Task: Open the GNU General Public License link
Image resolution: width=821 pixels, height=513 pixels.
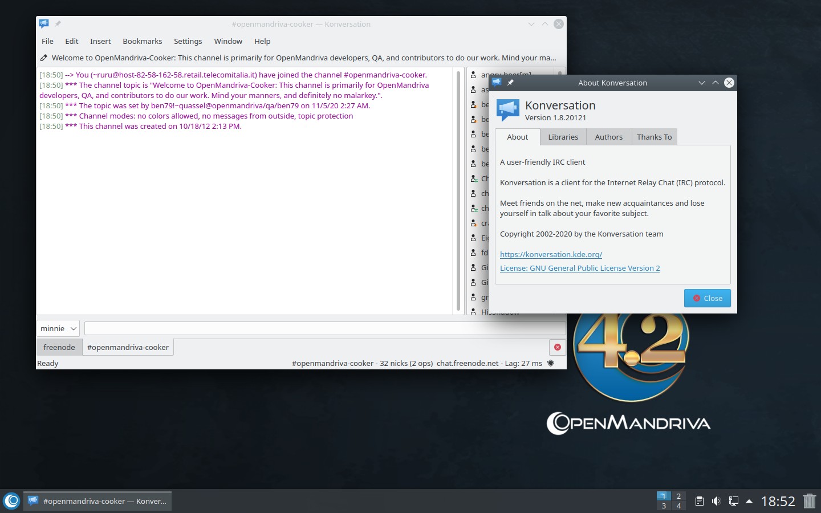Action: pos(580,268)
